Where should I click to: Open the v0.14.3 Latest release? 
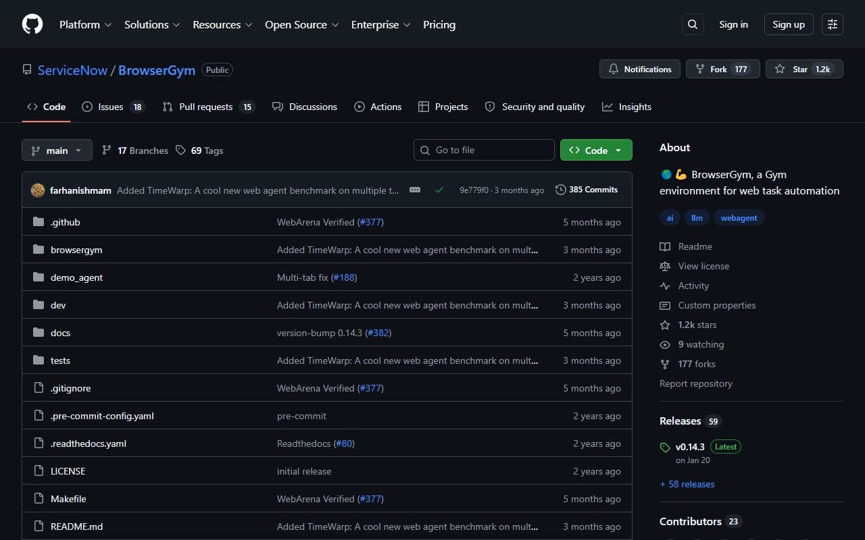click(x=700, y=452)
